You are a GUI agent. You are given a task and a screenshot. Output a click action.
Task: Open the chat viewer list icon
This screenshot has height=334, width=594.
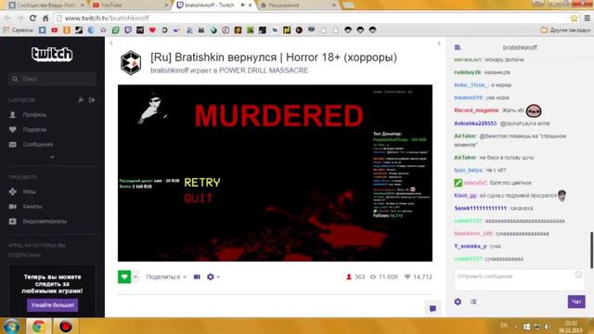click(x=473, y=302)
